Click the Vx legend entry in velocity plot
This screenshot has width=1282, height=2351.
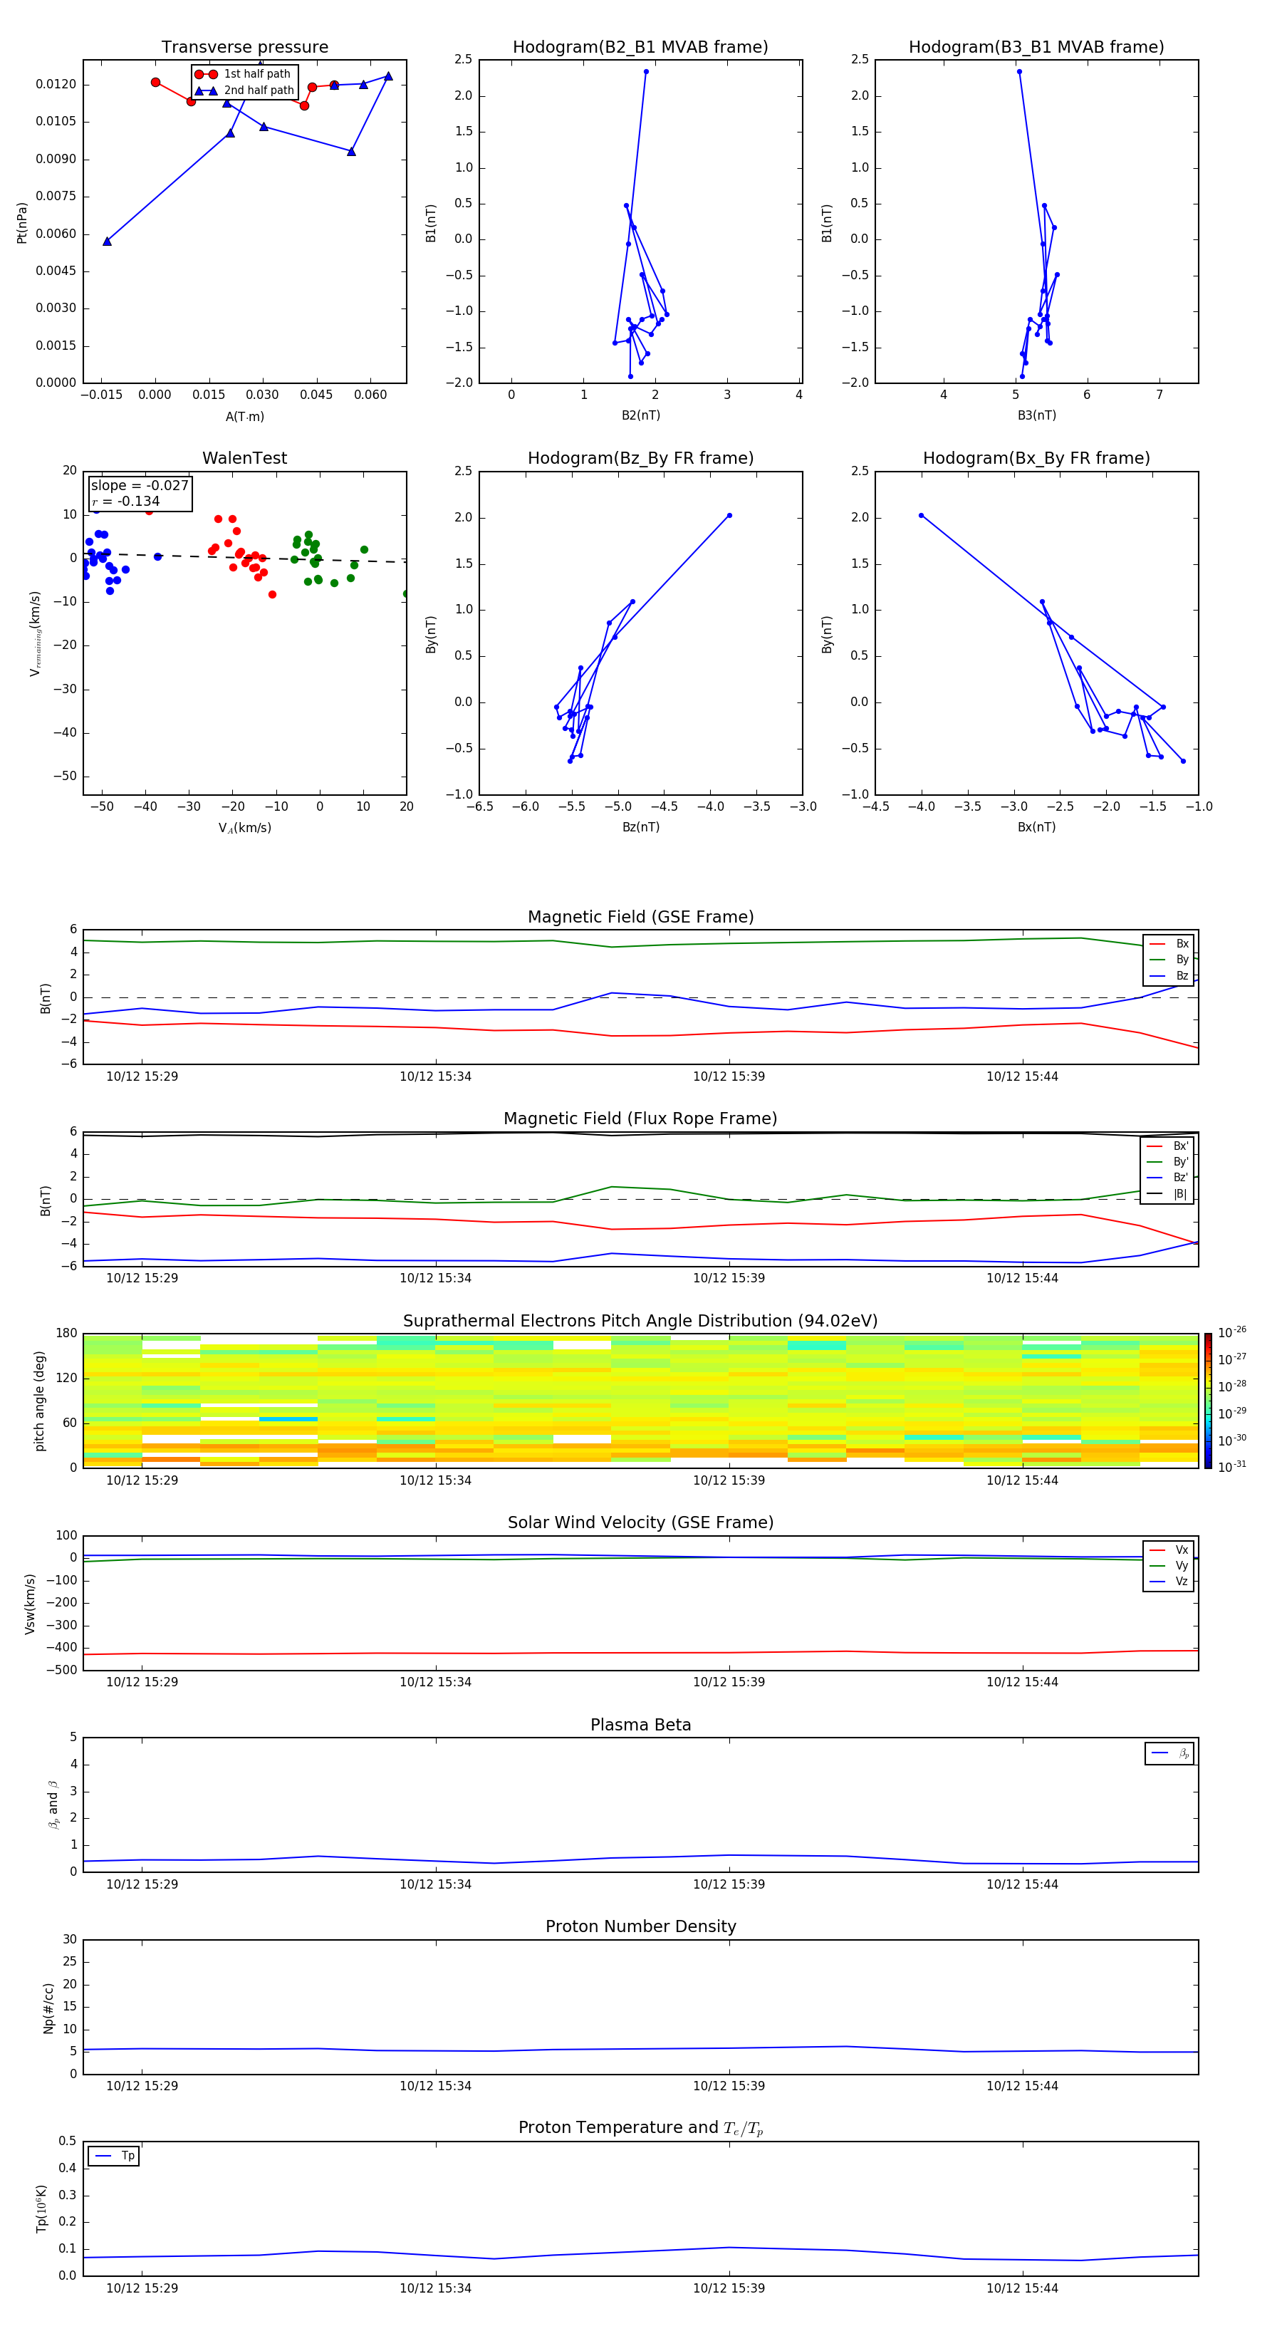[x=1169, y=1550]
